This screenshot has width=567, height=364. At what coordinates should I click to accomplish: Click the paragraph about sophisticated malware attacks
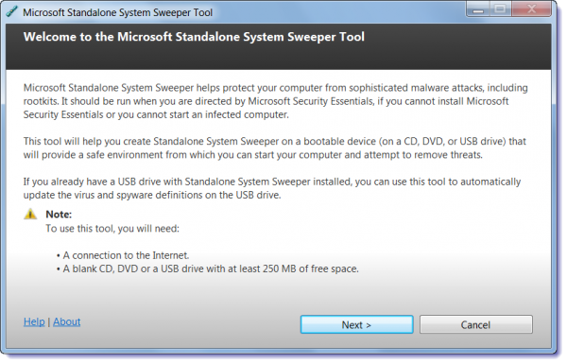click(x=276, y=101)
